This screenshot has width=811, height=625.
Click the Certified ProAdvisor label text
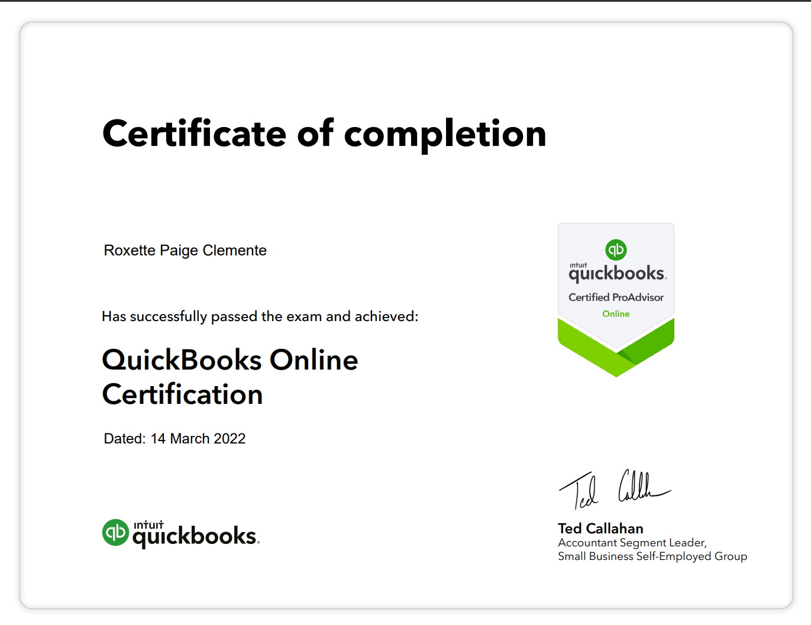(616, 297)
